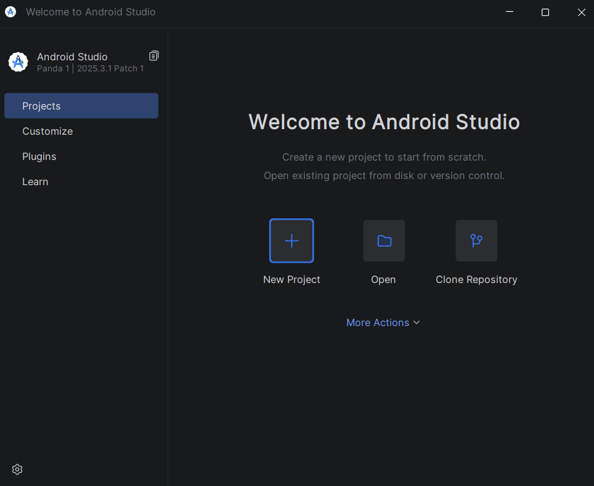Click the New Project plus icon
Viewport: 594px width, 486px height.
pos(291,241)
